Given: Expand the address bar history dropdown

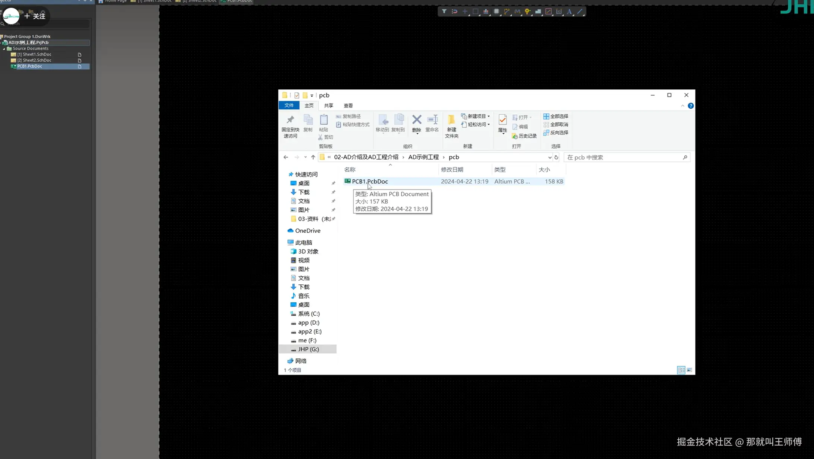Looking at the screenshot, I should (x=549, y=157).
